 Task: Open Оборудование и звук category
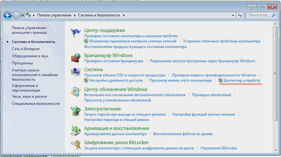30,56
